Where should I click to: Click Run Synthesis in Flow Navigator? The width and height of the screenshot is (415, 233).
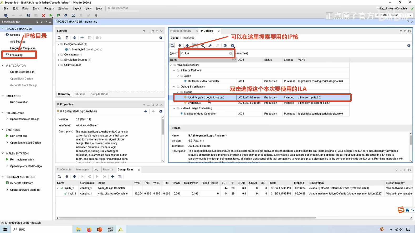pyautogui.click(x=19, y=136)
